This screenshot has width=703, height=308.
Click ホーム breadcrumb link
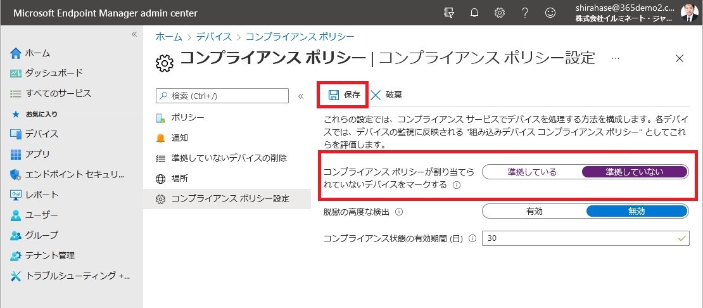pyautogui.click(x=168, y=37)
